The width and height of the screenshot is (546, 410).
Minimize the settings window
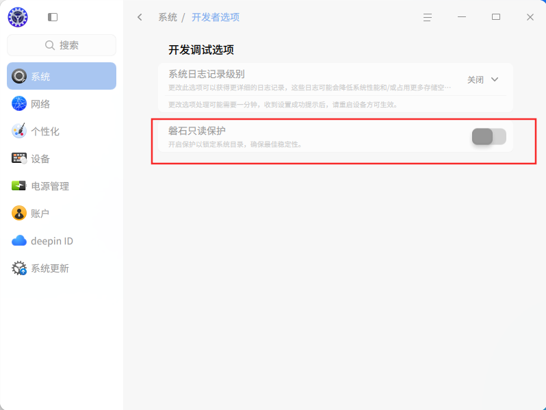tap(462, 17)
